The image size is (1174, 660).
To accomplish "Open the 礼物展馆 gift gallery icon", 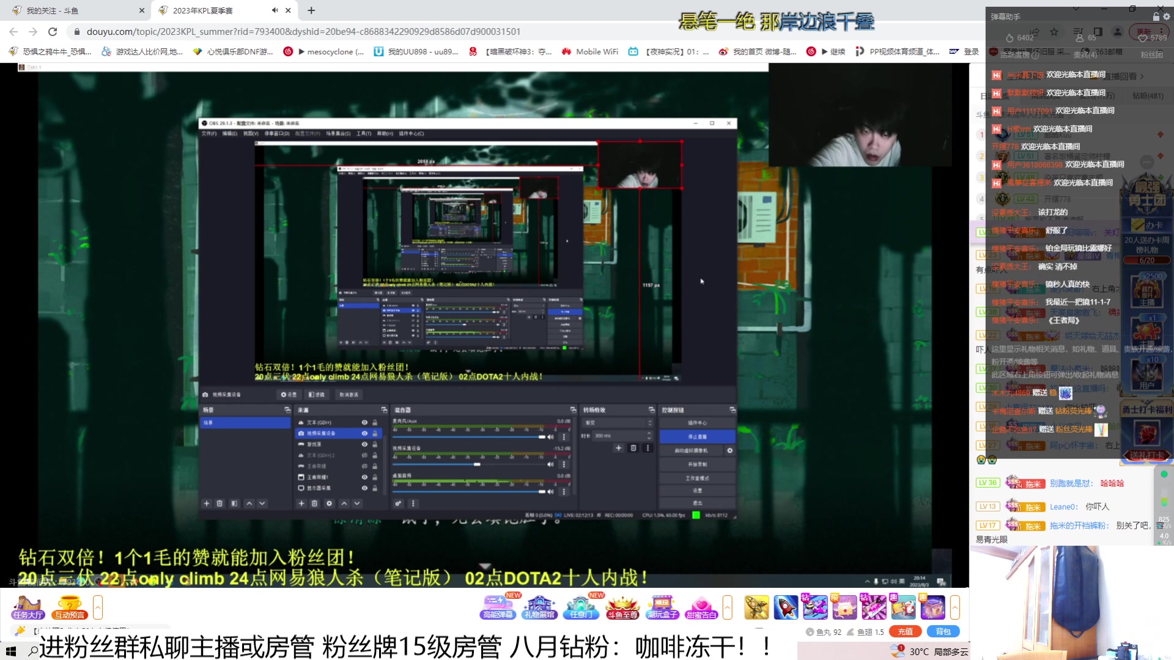I will point(539,607).
